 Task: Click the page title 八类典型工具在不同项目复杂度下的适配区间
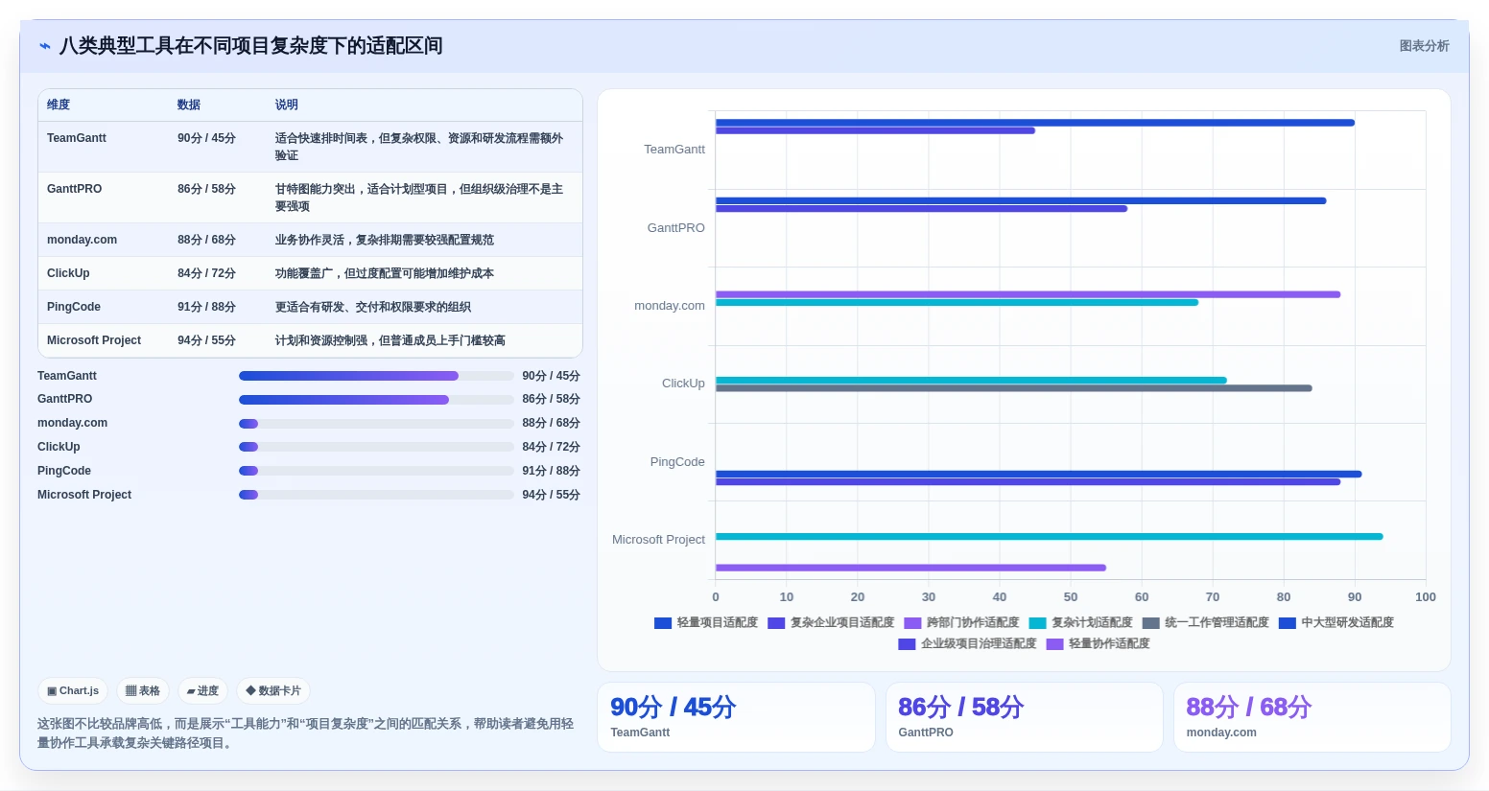(250, 46)
